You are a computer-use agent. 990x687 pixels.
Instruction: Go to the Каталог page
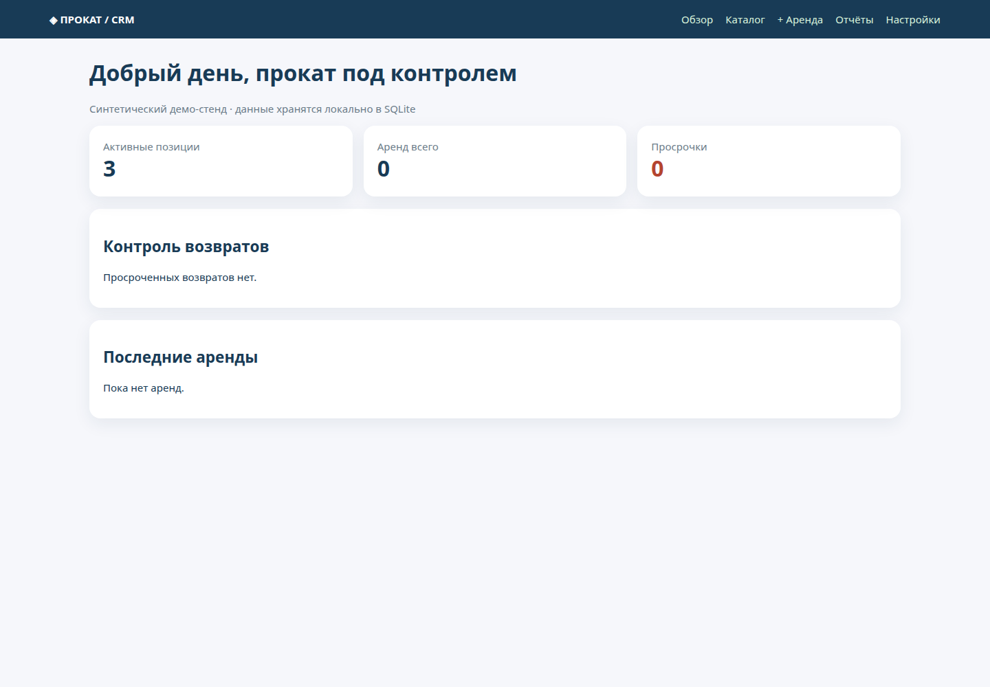tap(745, 20)
